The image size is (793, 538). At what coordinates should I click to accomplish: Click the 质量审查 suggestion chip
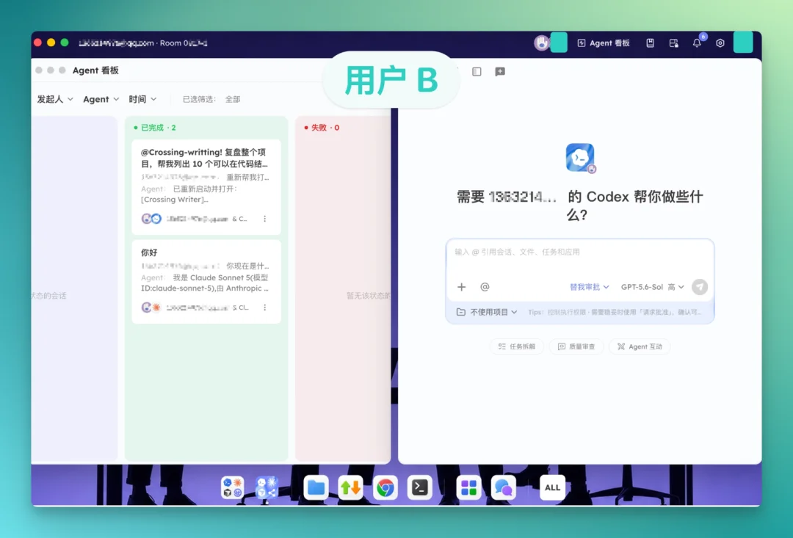point(576,346)
